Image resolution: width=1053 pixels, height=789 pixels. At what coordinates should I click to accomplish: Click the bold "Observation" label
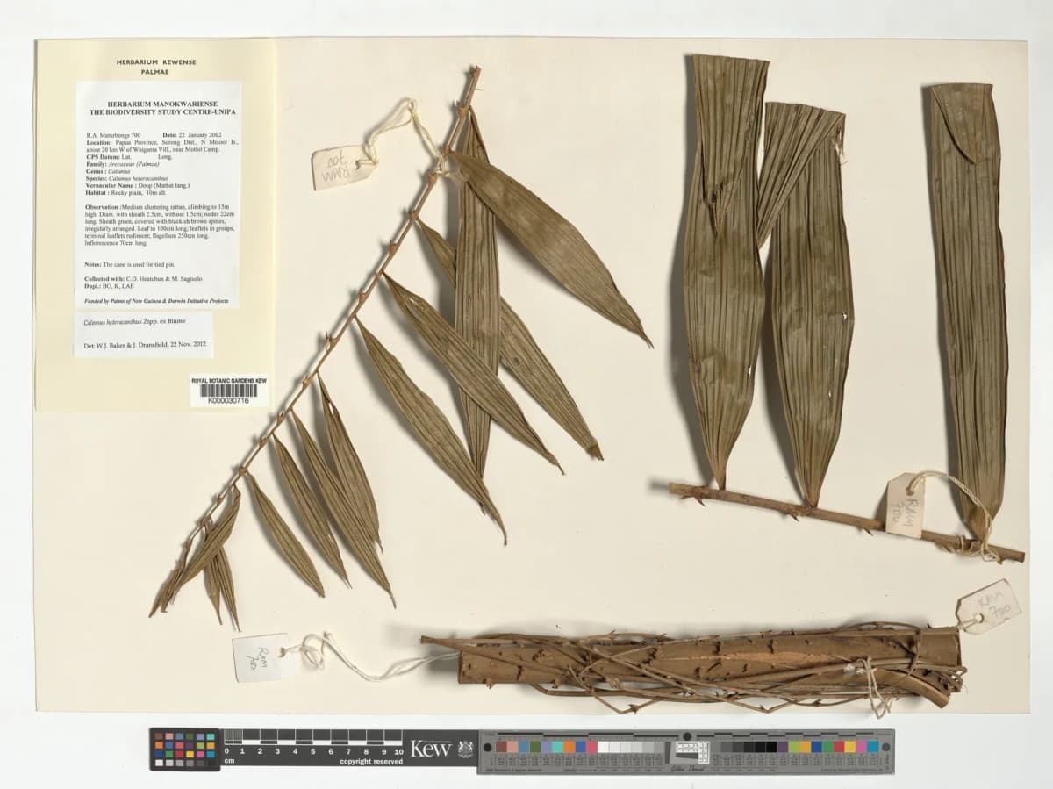(x=104, y=206)
